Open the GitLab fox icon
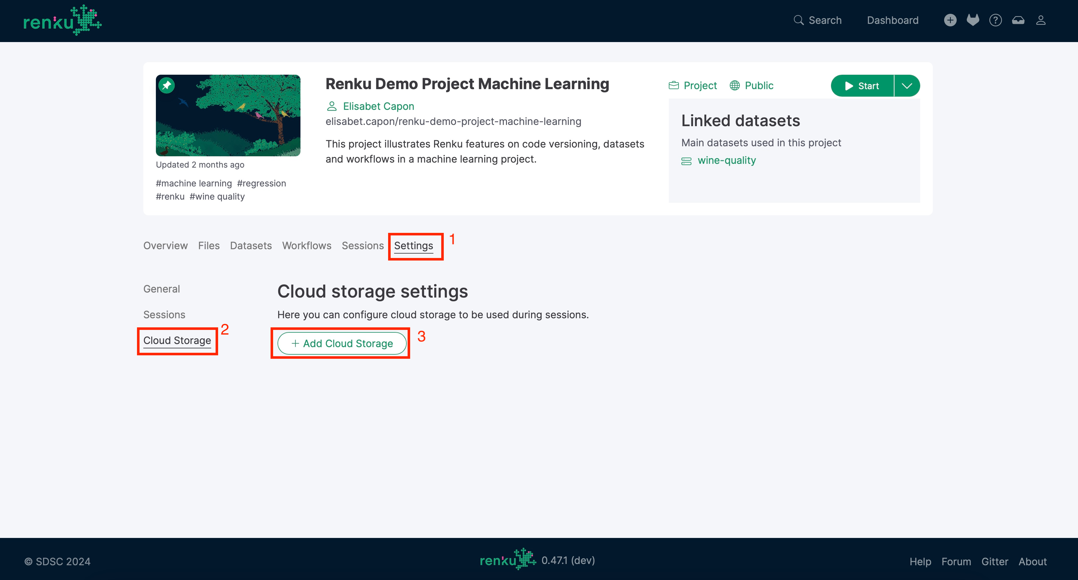The image size is (1078, 580). pyautogui.click(x=972, y=20)
